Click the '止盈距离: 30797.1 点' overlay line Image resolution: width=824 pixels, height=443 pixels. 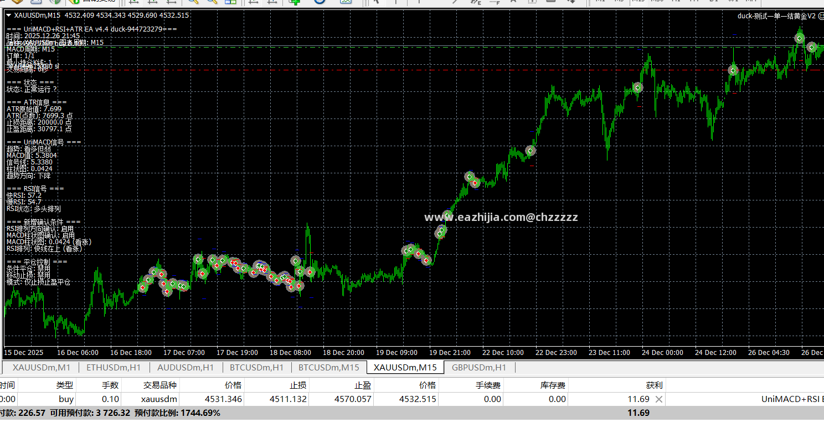(39, 129)
